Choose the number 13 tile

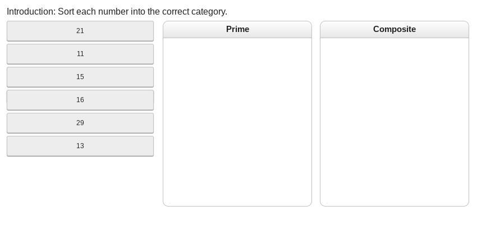(80, 146)
